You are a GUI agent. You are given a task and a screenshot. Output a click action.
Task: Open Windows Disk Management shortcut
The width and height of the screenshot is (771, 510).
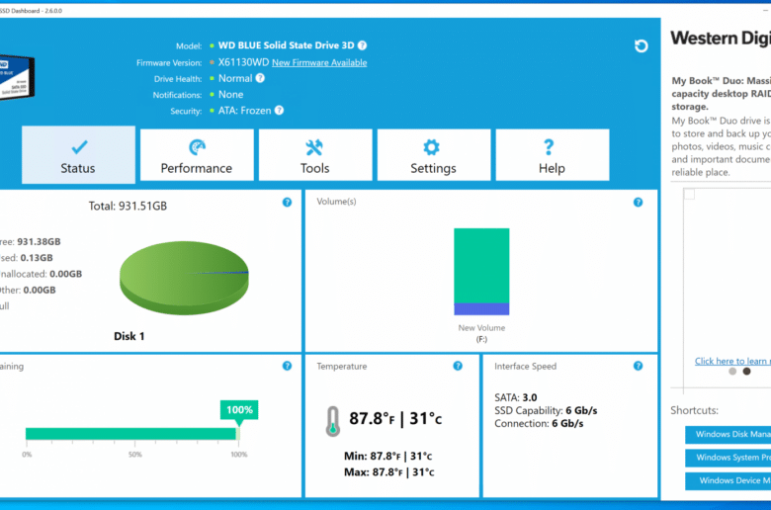[728, 434]
